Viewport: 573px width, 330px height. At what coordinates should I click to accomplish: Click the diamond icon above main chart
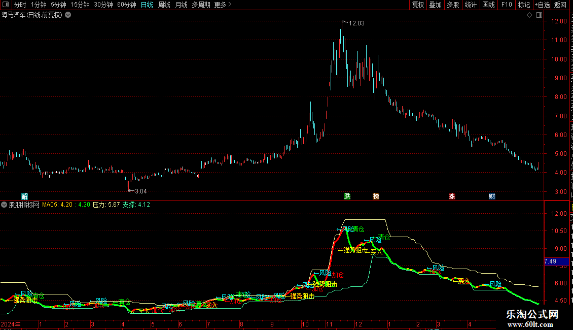pos(529,15)
